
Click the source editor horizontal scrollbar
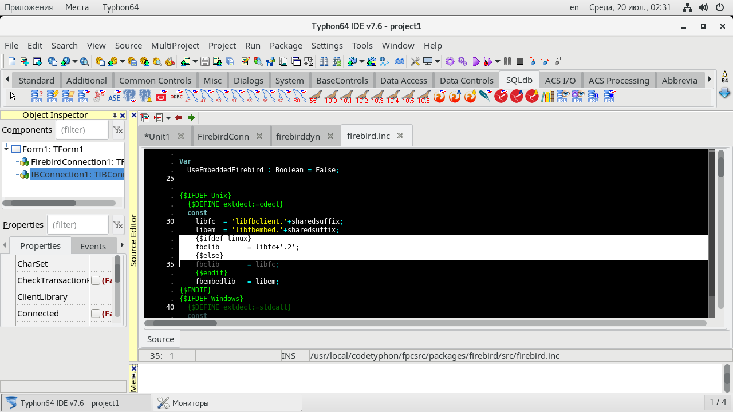click(425, 323)
